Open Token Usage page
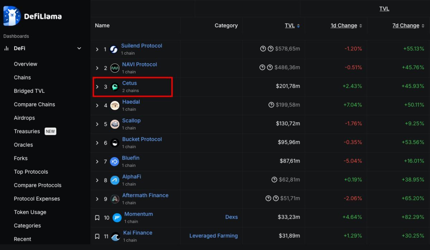The image size is (430, 250). [30, 212]
